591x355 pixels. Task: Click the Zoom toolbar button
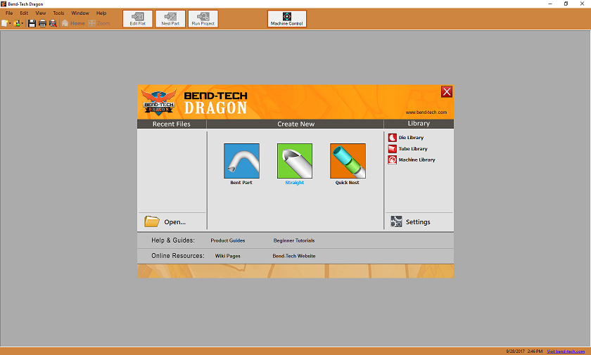tap(99, 23)
